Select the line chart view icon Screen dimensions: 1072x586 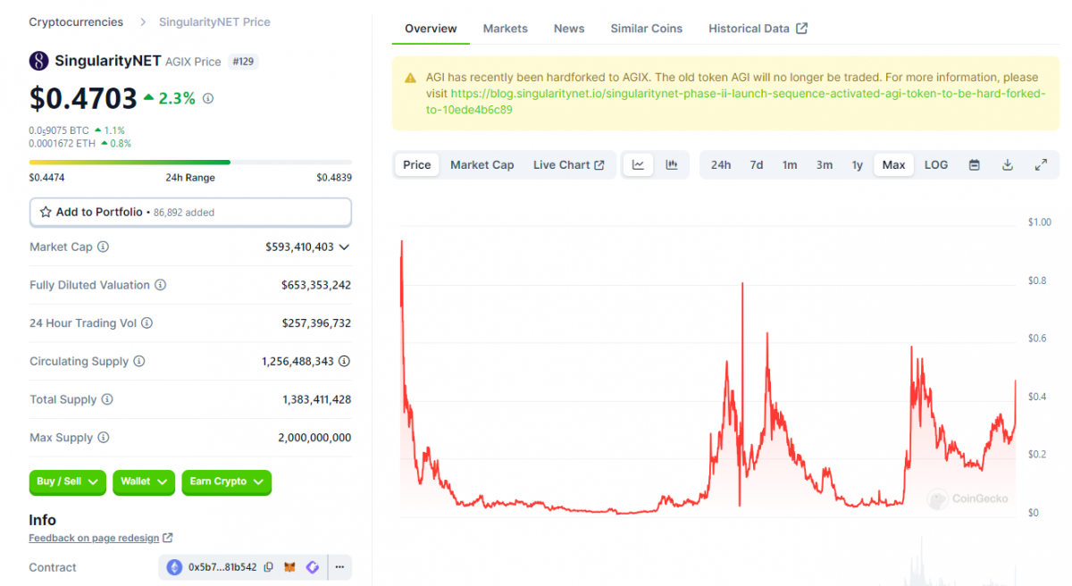pos(638,164)
